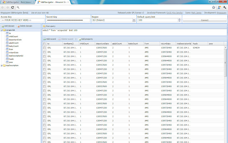
Task: Click the Add domain icon button
Action: click(7, 26)
